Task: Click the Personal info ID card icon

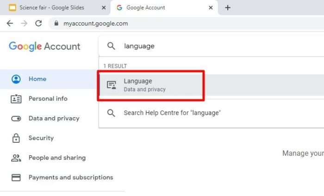Action: click(16, 99)
